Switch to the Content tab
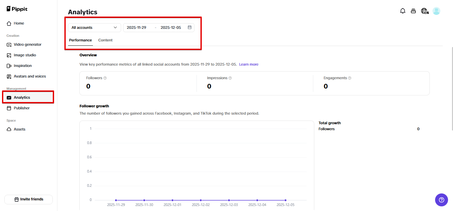Viewport: 453px width, 211px height. click(x=105, y=40)
